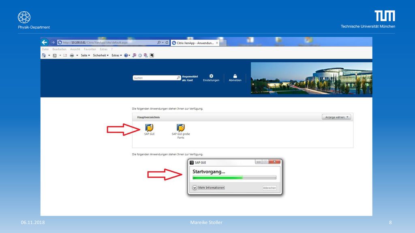The width and height of the screenshot is (415, 233).
Task: Open Einstellungen via the gear icon
Action: click(211, 76)
